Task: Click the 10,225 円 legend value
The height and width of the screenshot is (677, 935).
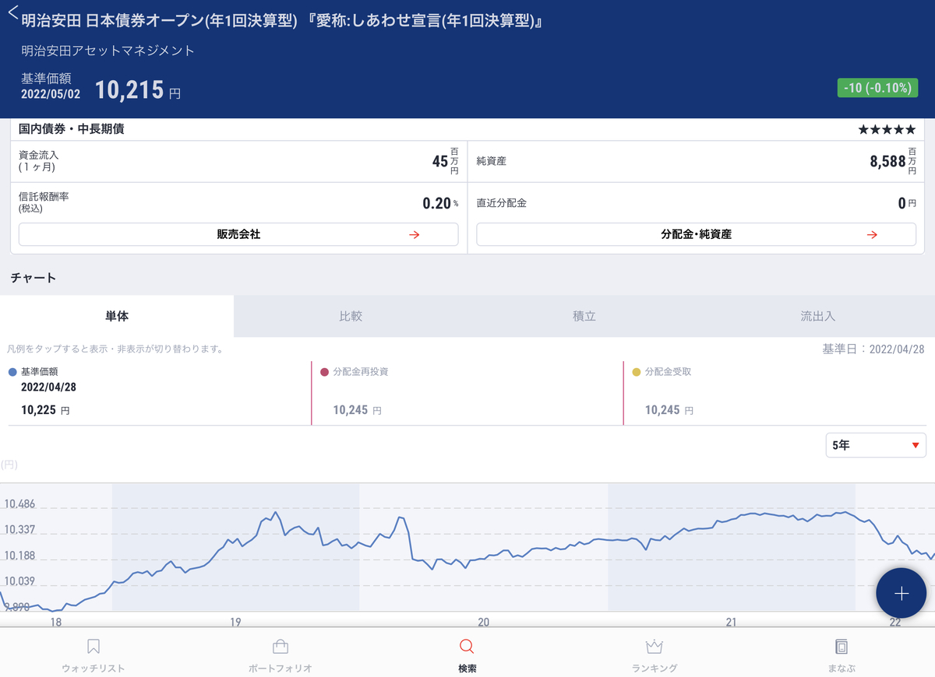Action: tap(45, 409)
